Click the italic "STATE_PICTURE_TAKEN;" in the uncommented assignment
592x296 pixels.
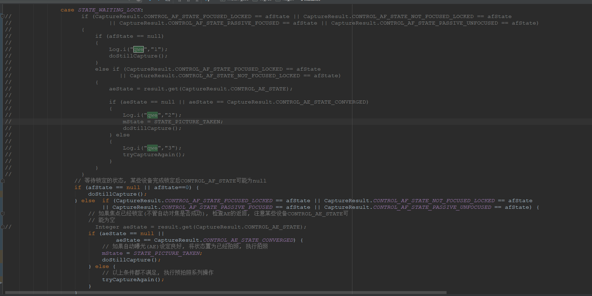(168, 253)
